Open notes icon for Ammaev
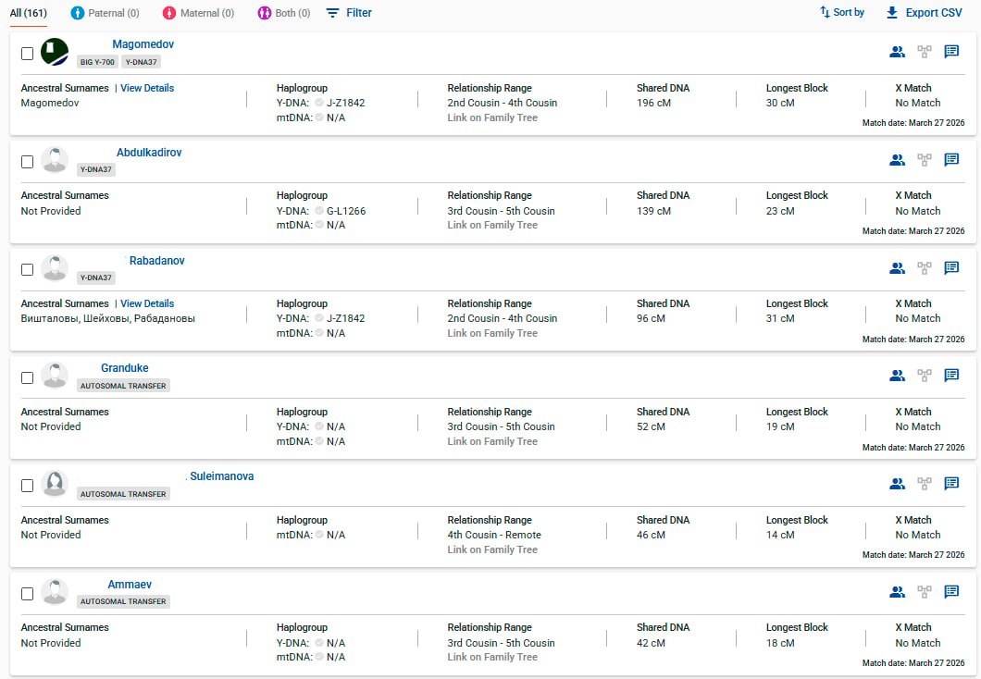981x679 pixels. 951,591
